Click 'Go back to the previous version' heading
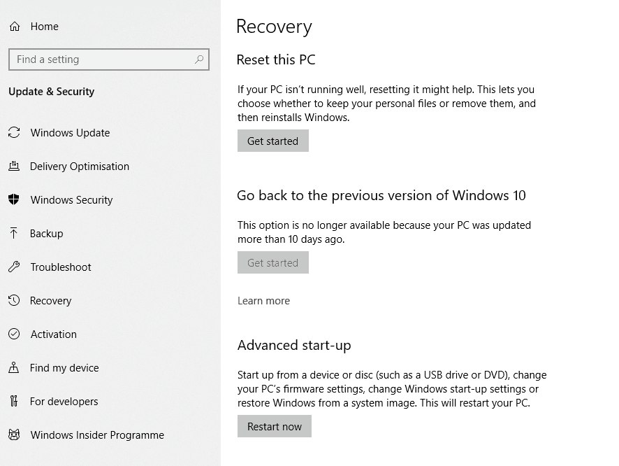 pos(381,195)
